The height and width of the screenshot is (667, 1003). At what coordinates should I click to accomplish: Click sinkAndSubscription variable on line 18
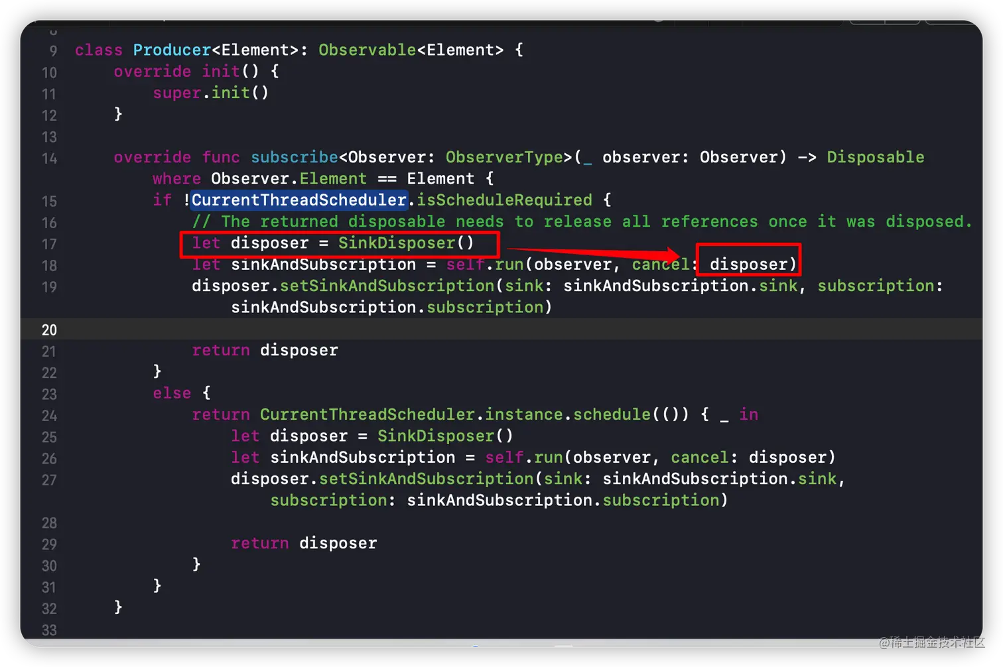click(x=324, y=264)
